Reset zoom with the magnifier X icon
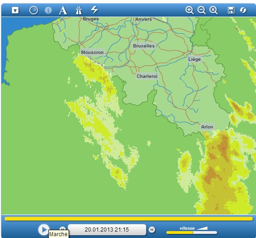This screenshot has width=256, height=238. click(x=214, y=10)
